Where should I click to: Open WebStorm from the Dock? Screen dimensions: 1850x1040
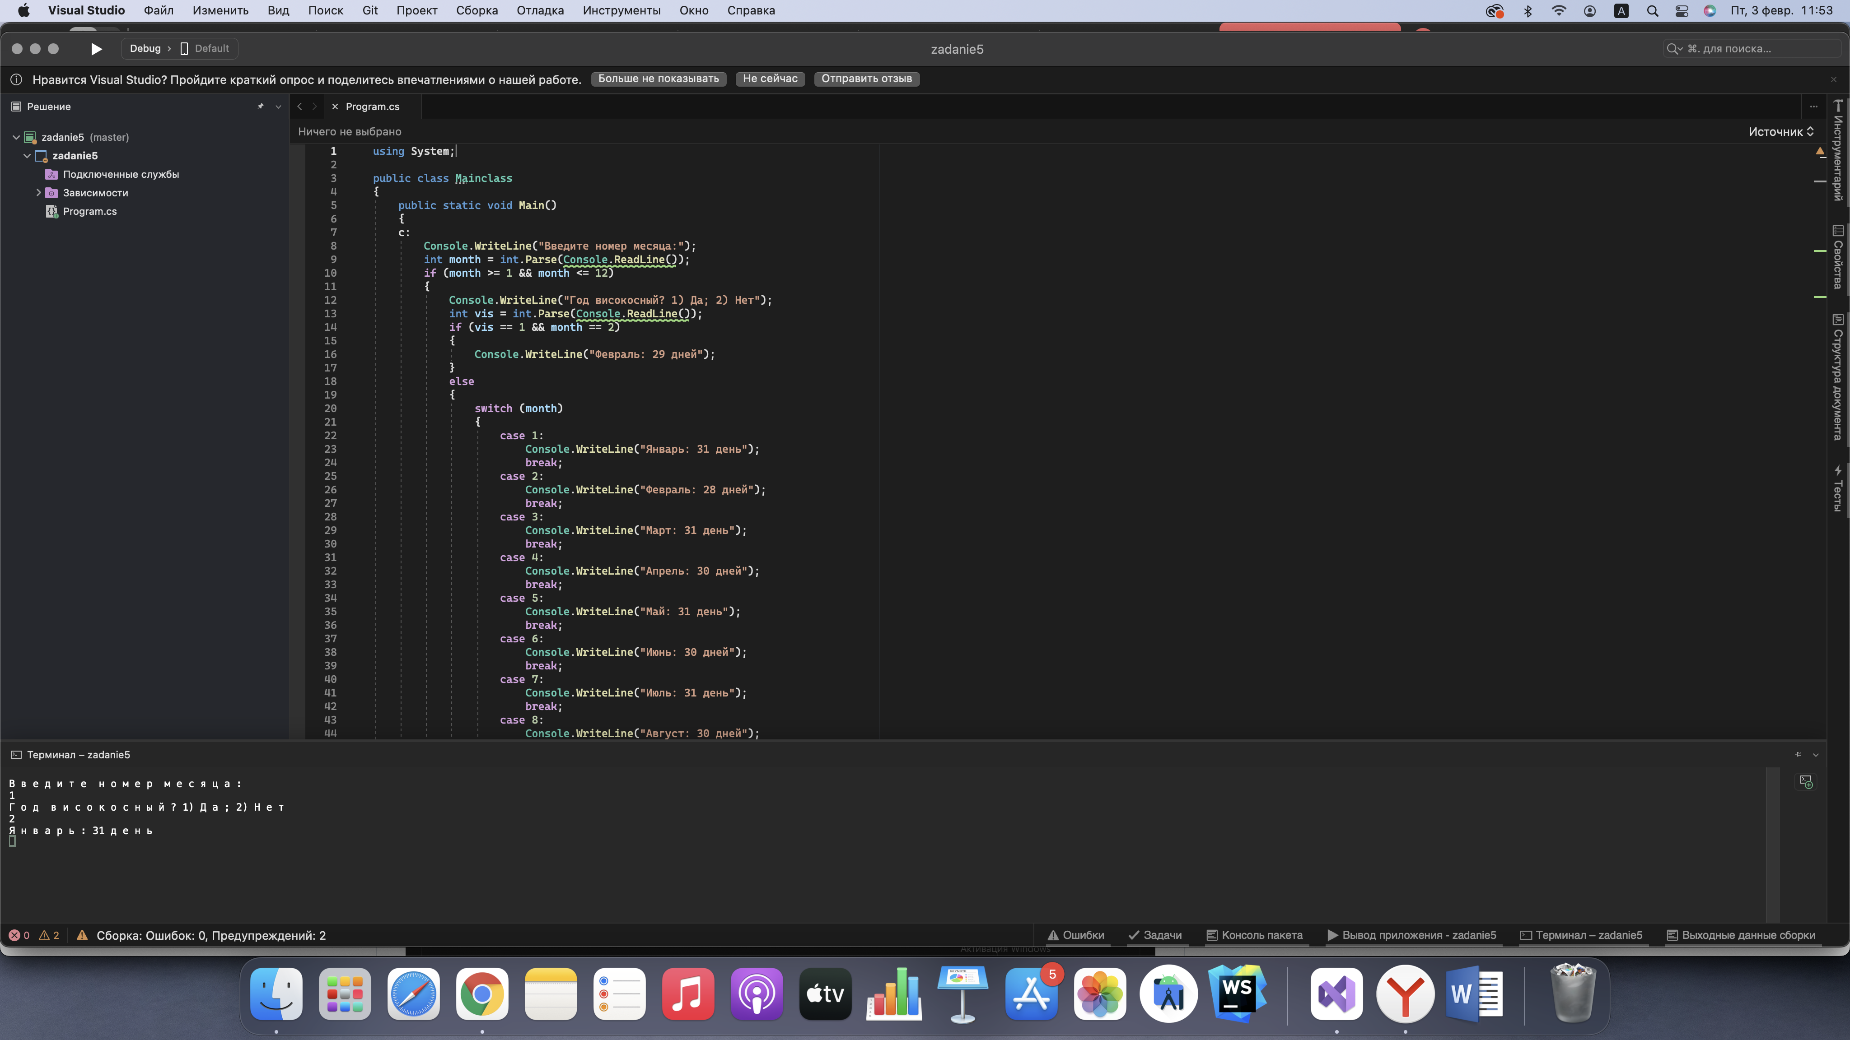(1238, 994)
